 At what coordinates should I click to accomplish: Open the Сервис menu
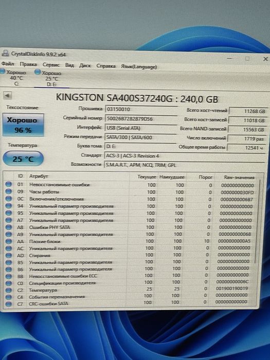tap(51, 65)
